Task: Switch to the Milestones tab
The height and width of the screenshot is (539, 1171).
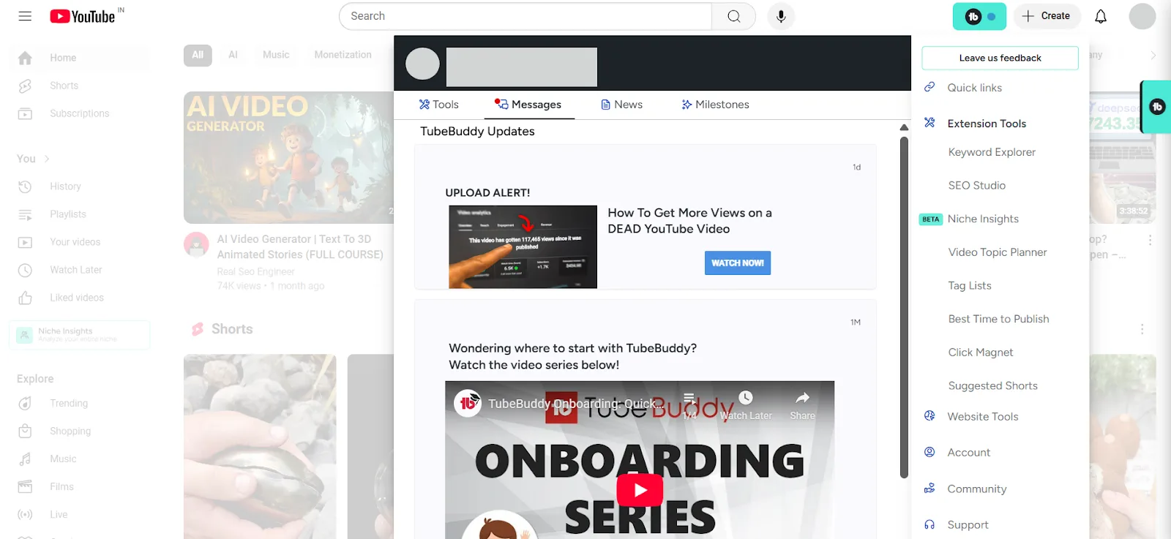Action: tap(715, 105)
